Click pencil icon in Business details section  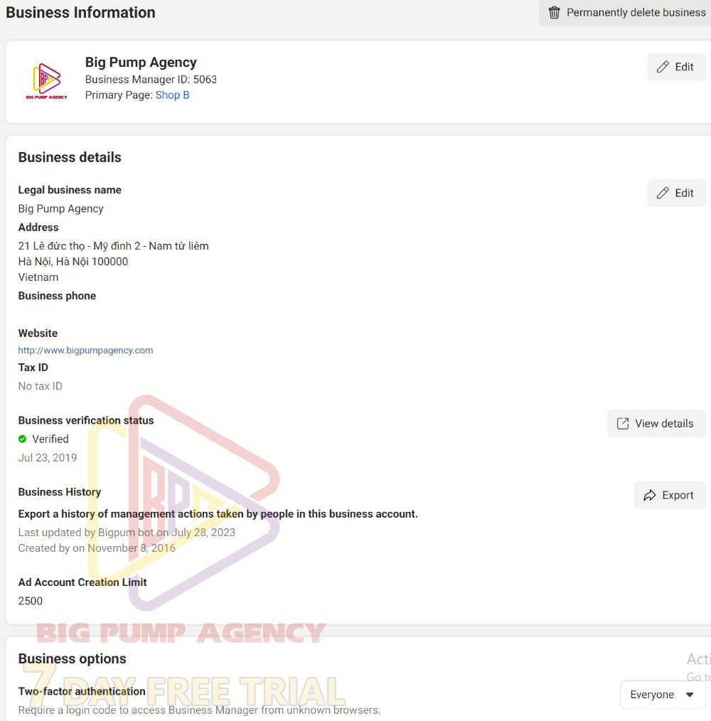click(663, 193)
